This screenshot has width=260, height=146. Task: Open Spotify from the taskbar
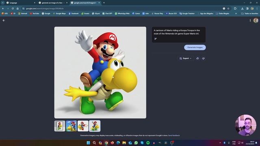tap(148, 143)
